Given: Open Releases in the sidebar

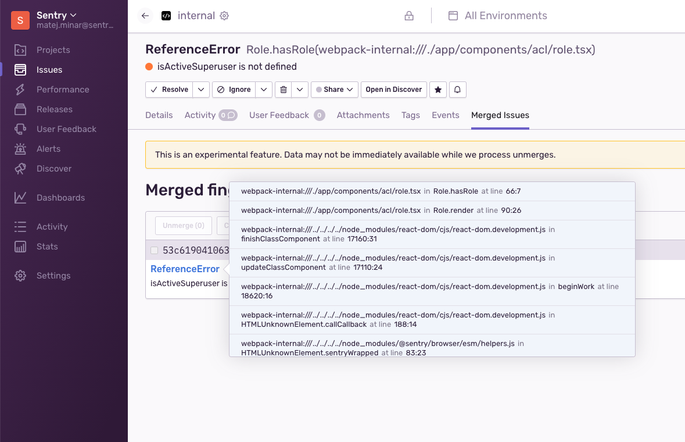Looking at the screenshot, I should [54, 109].
